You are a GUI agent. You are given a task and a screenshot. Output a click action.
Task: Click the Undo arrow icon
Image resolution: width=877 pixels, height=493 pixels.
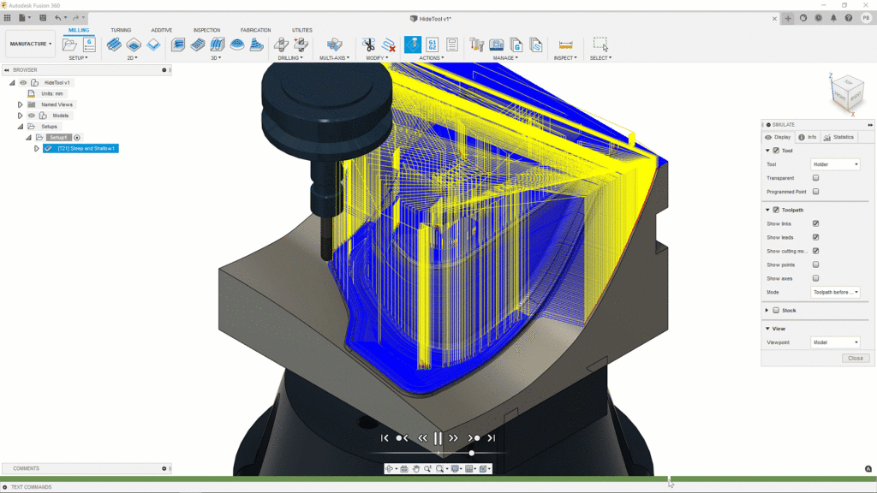click(x=57, y=18)
